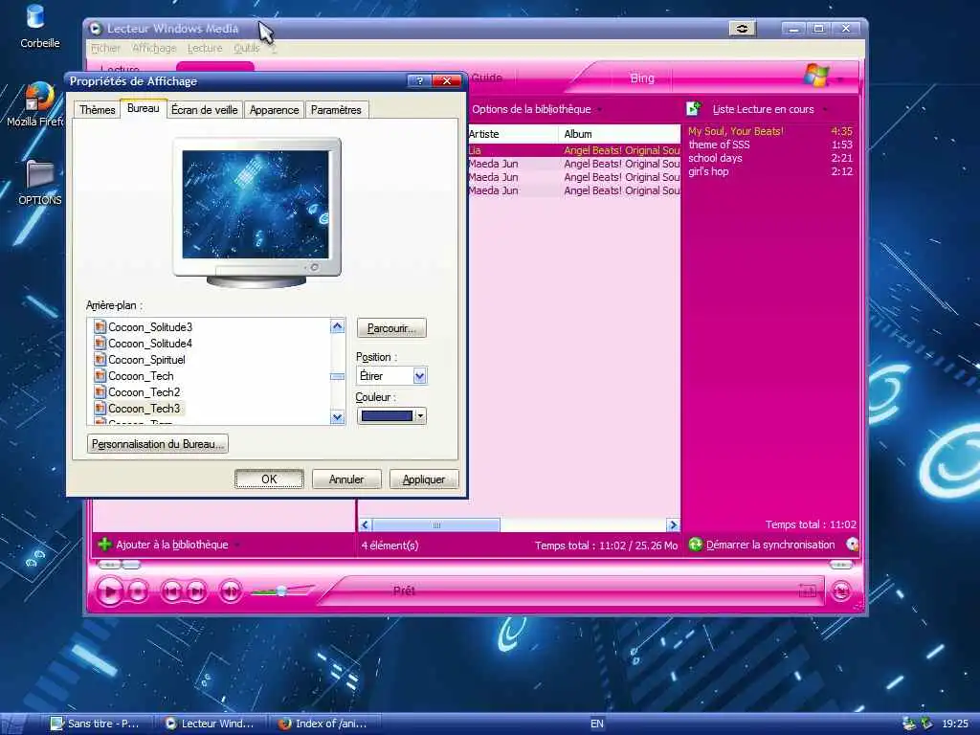
Task: Click the green sync icon
Action: tap(695, 545)
